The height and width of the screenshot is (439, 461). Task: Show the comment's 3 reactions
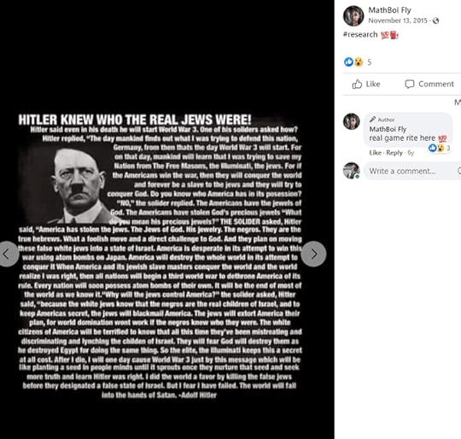point(440,148)
